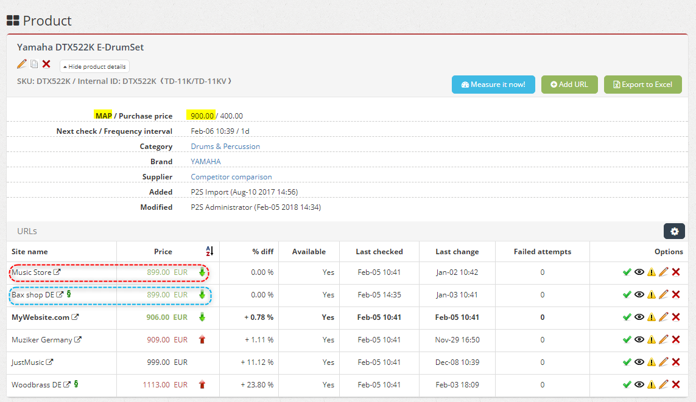Delete the Bax shop DE URL row

coord(676,295)
